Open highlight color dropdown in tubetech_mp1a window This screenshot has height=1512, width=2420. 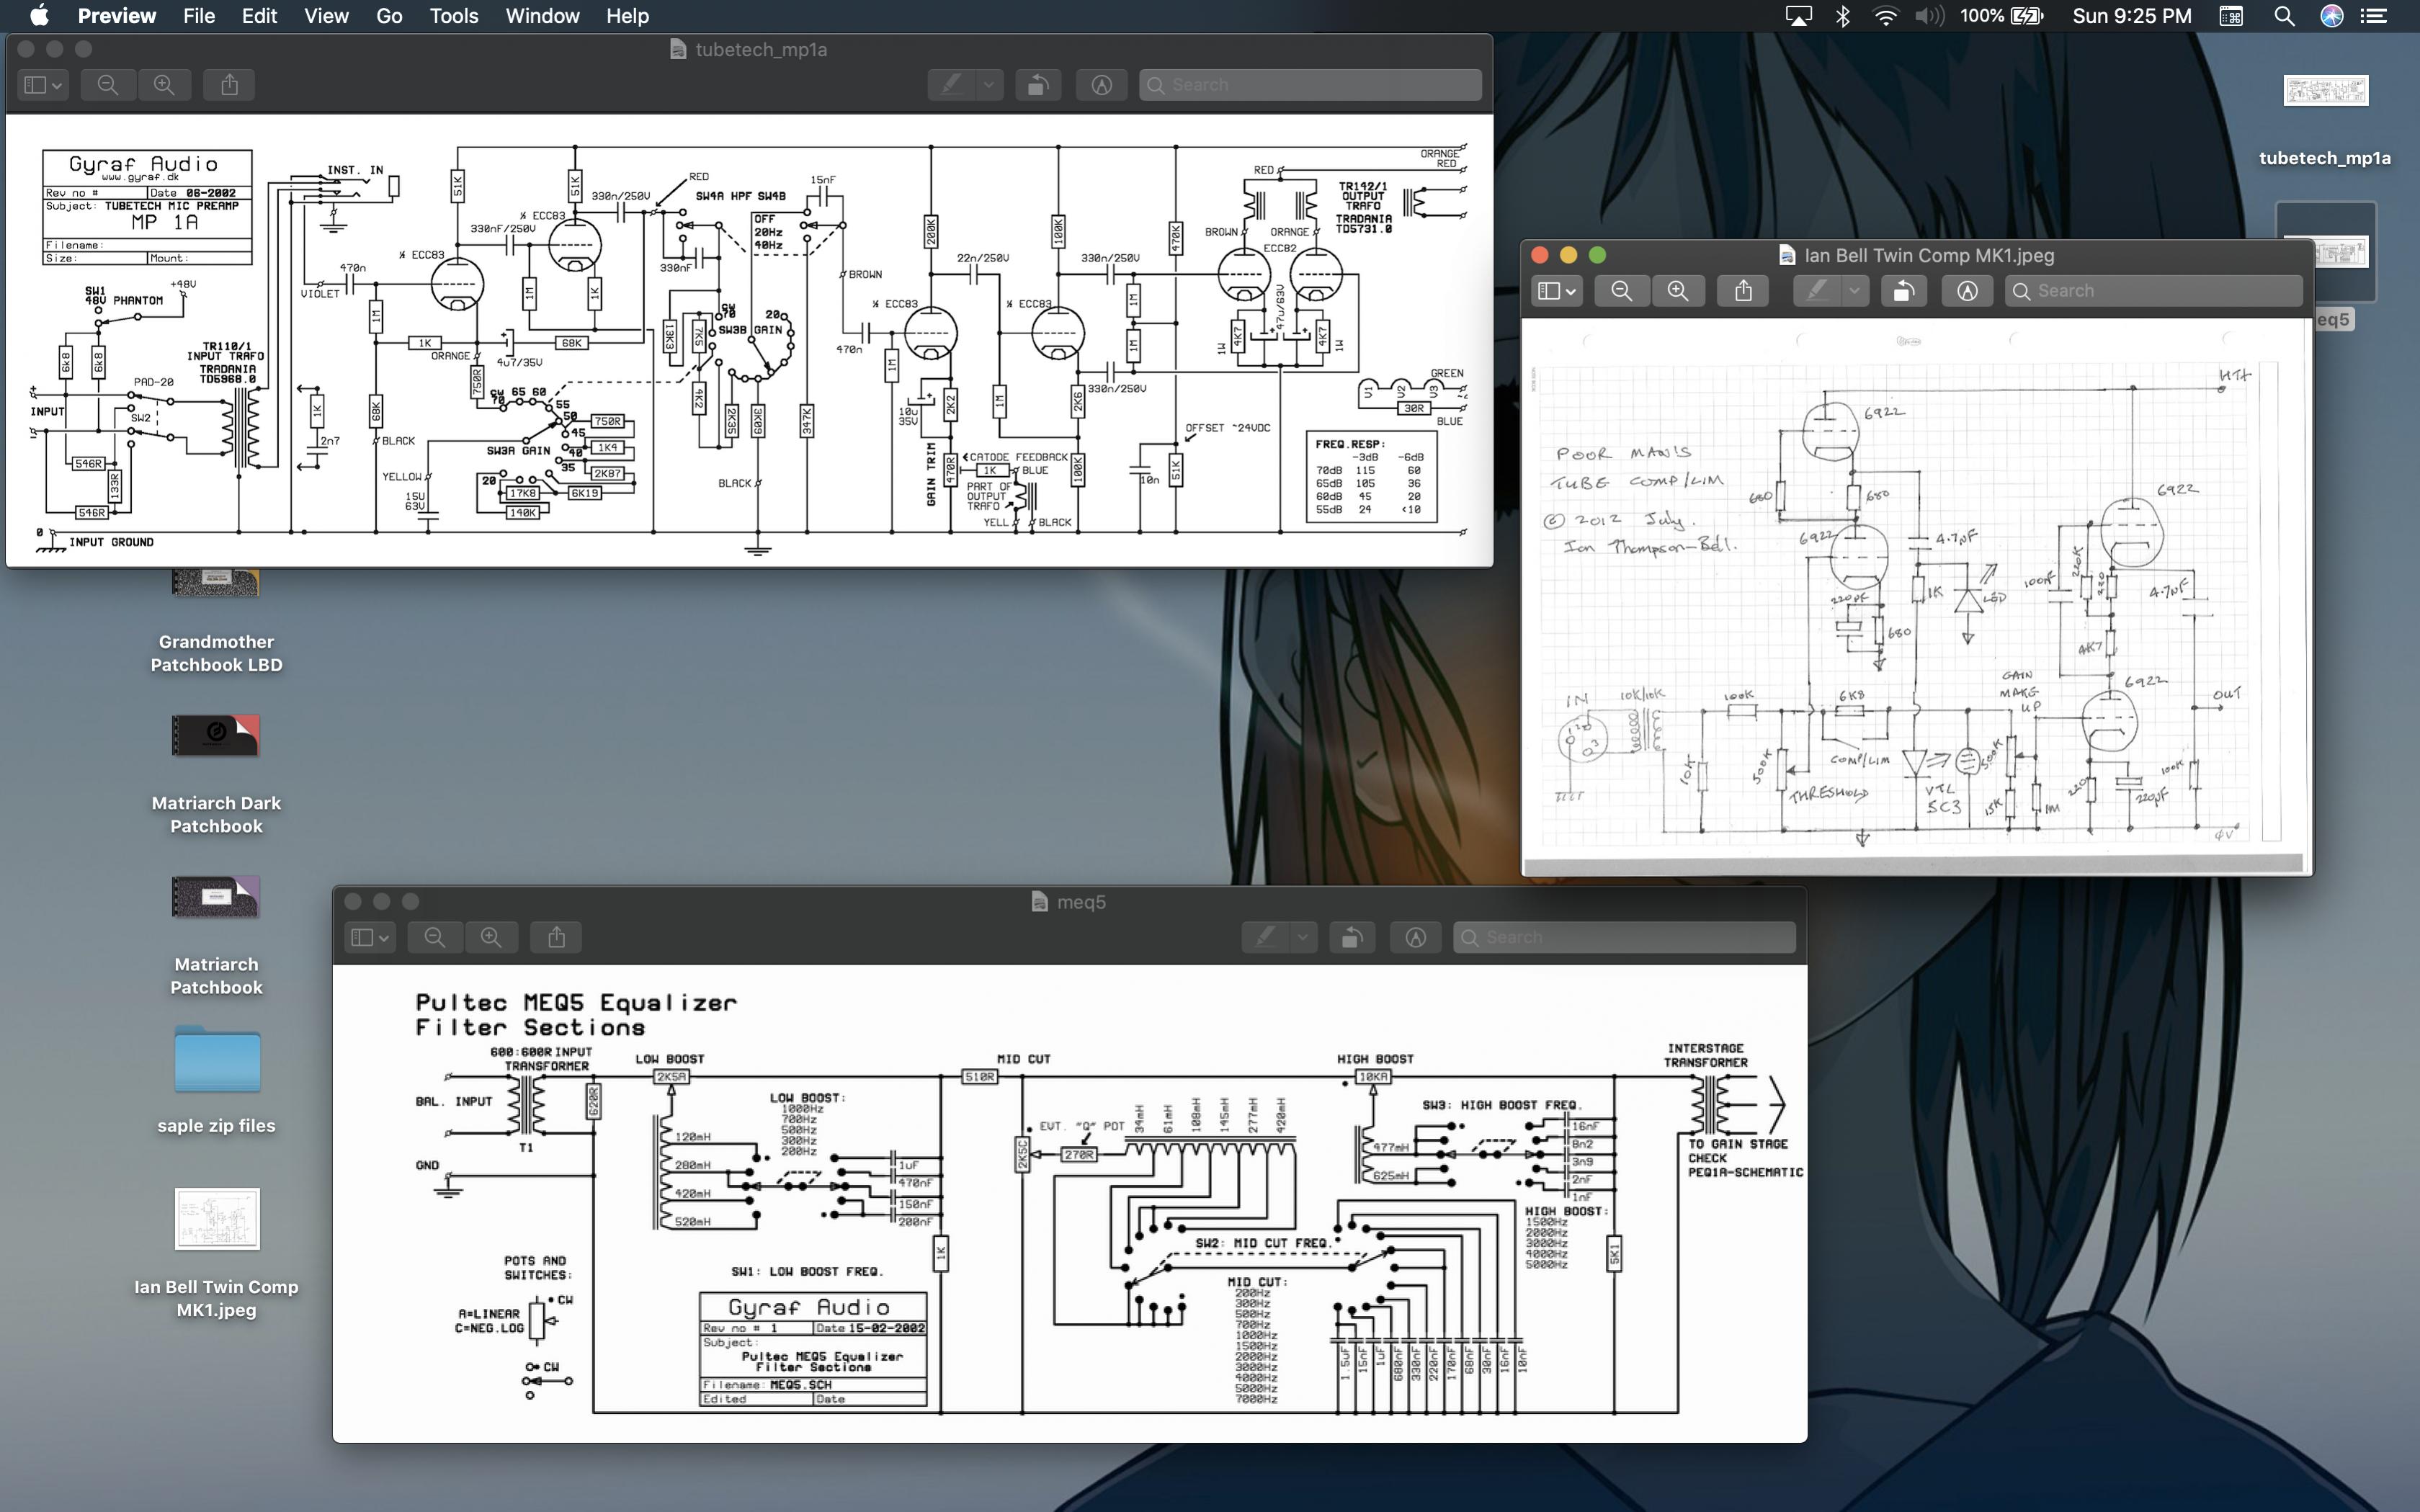[x=989, y=85]
